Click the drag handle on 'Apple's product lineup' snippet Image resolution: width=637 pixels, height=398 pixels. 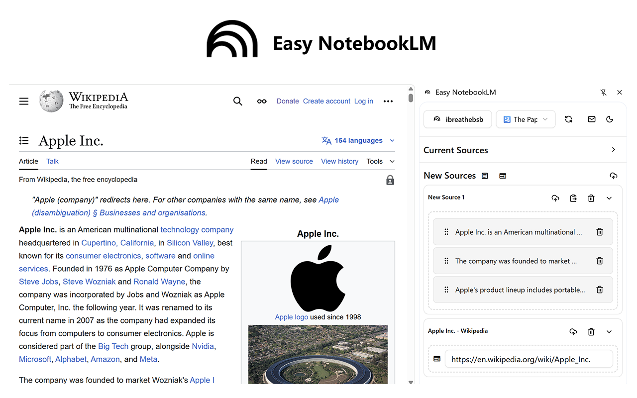(x=446, y=290)
